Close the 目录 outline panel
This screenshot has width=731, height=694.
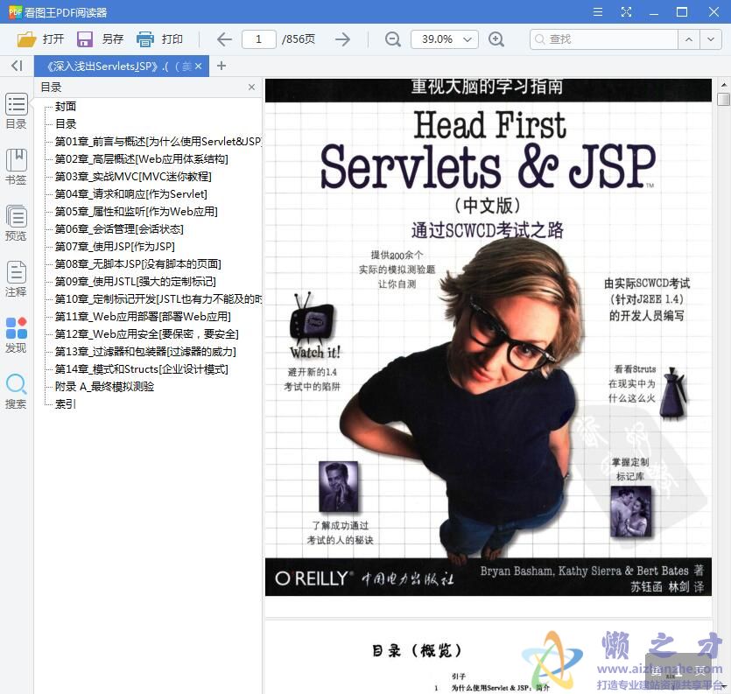pyautogui.click(x=252, y=88)
